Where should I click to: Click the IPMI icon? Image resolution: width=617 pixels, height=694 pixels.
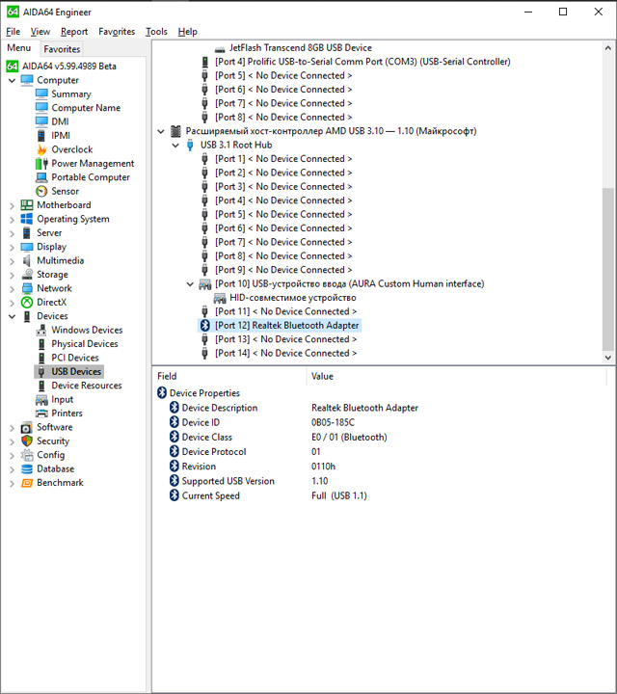[41, 136]
